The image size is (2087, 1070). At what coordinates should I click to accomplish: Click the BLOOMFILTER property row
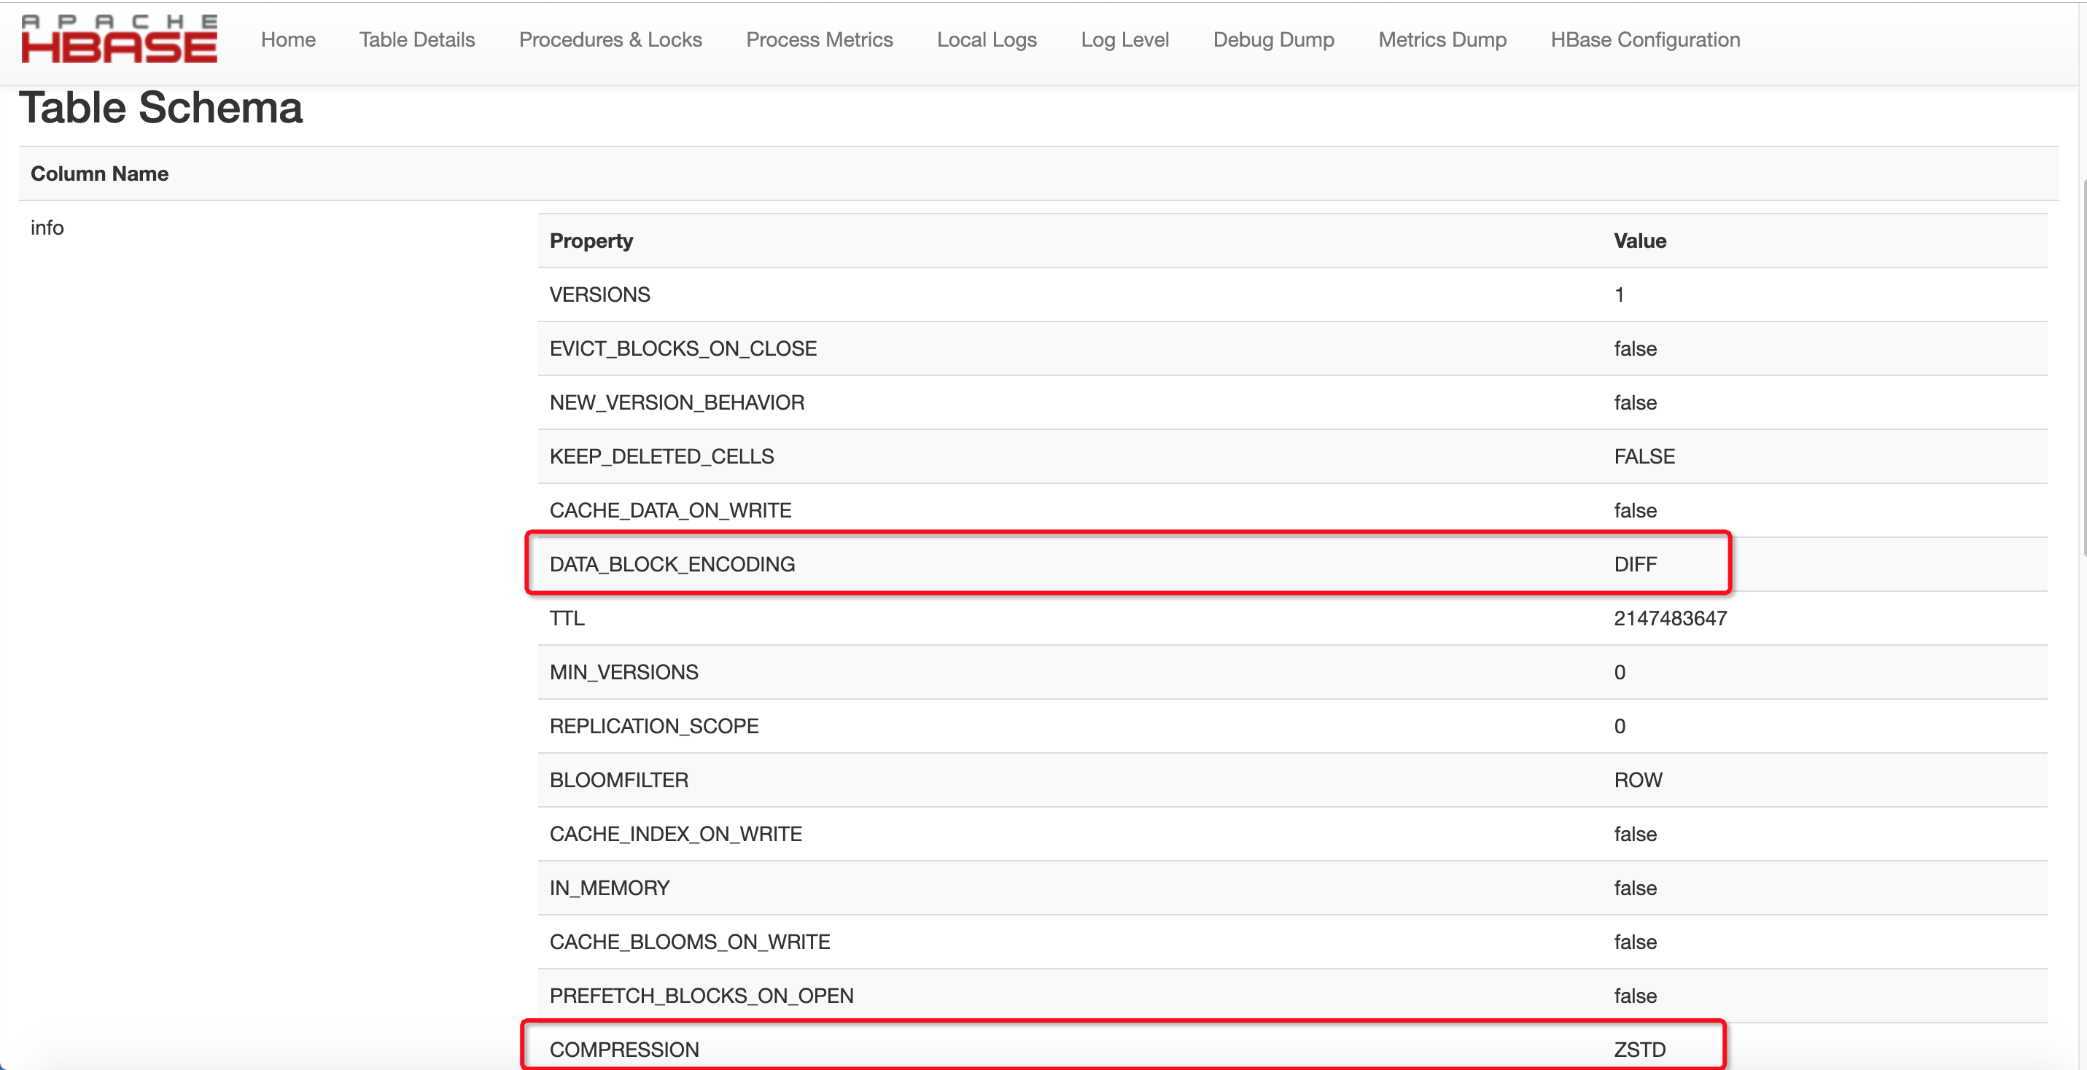click(619, 779)
